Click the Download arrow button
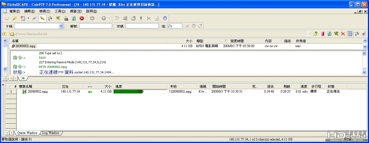The width and height of the screenshot is (369, 143). (92, 18)
